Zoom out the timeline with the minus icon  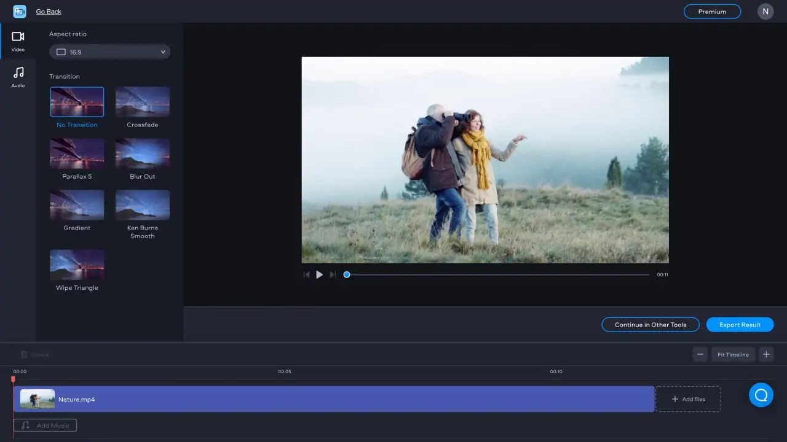[700, 354]
